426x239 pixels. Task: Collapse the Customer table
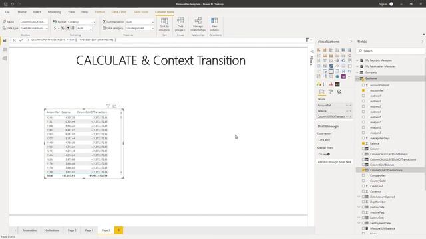point(357,78)
